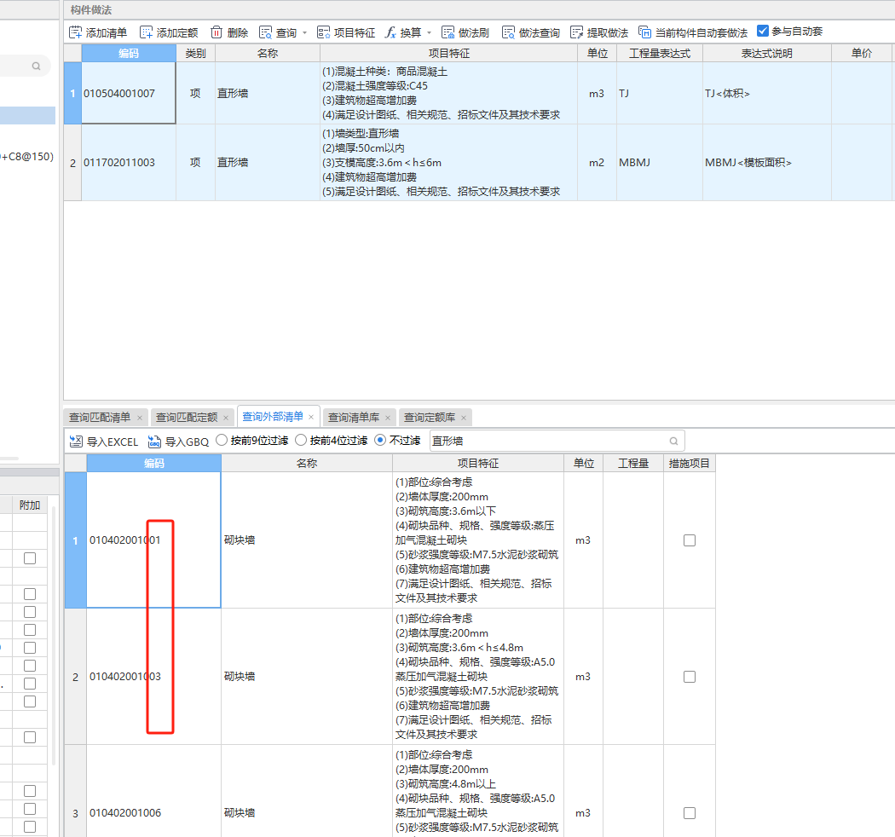The height and width of the screenshot is (837, 895).
Task: Click the 做法刷 toolbar icon
Action: (448, 32)
